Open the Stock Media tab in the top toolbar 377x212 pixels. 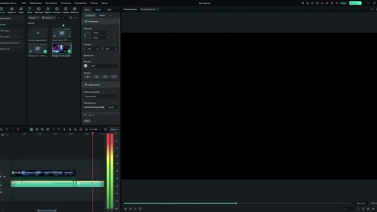(12, 10)
